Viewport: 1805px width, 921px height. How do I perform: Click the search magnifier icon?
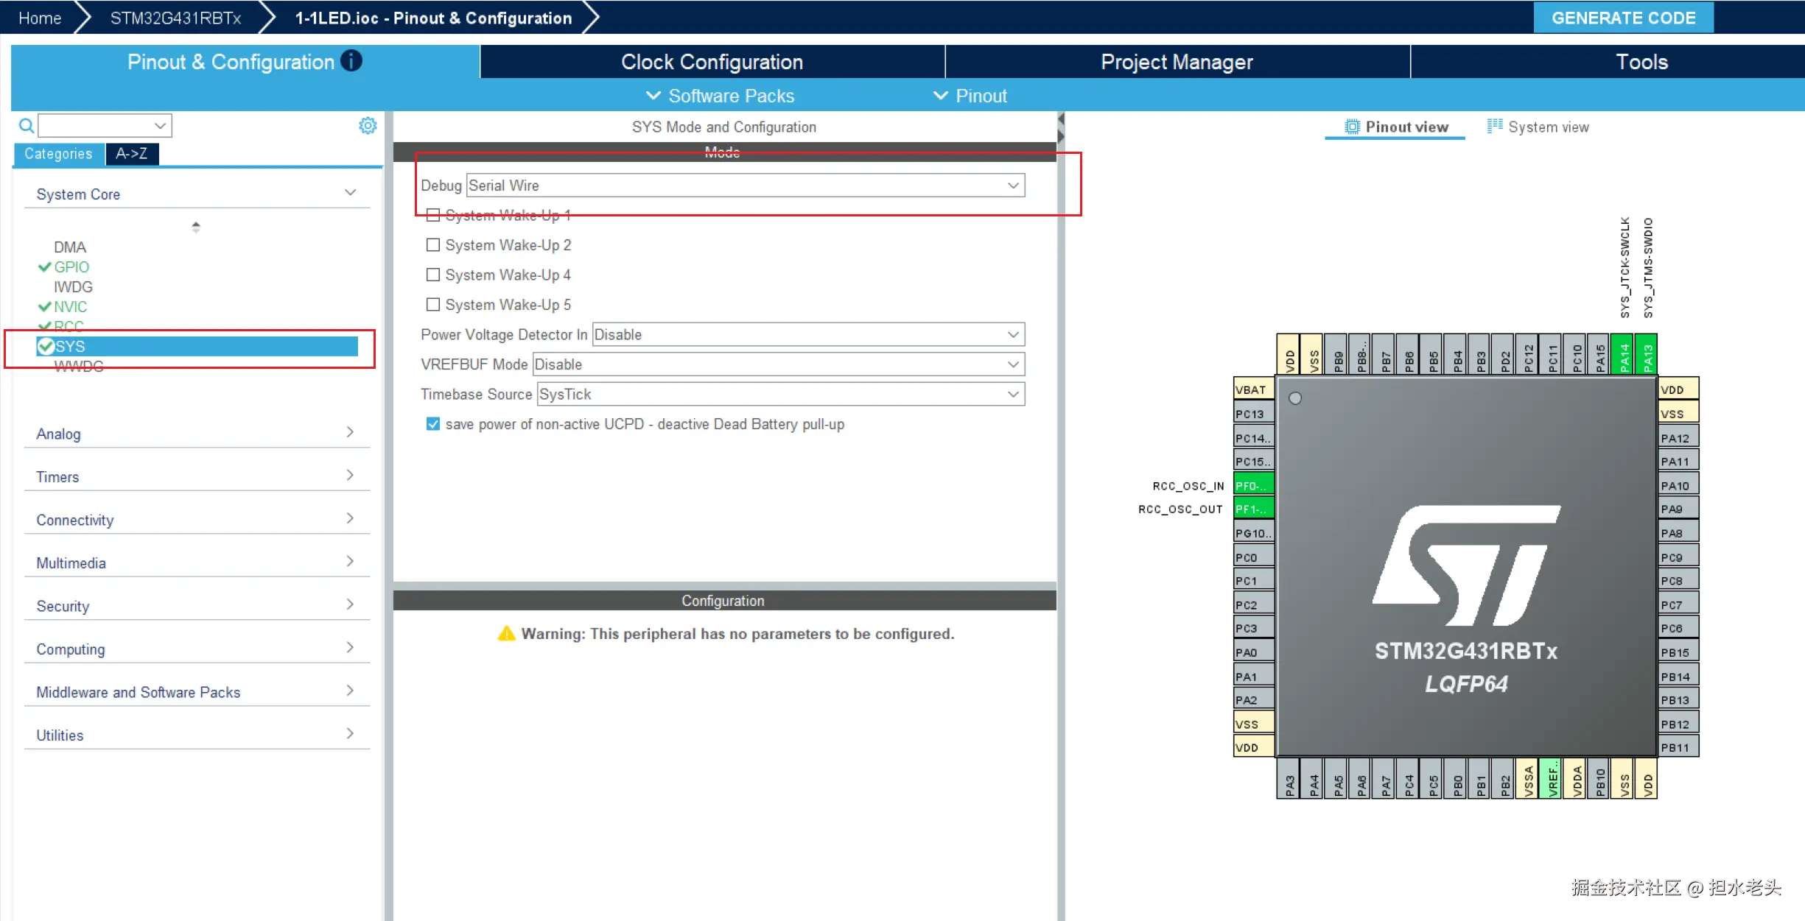27,126
